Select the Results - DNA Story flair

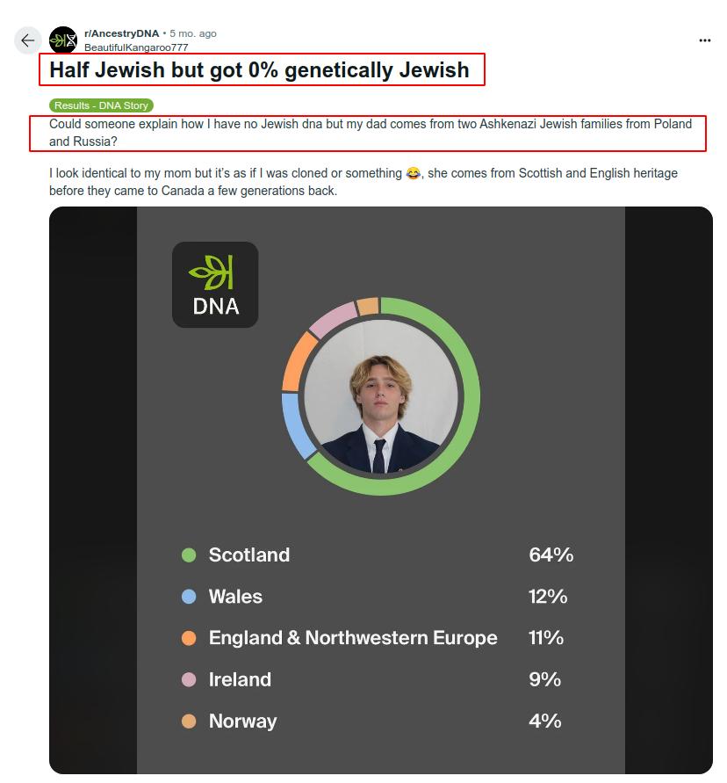point(101,105)
